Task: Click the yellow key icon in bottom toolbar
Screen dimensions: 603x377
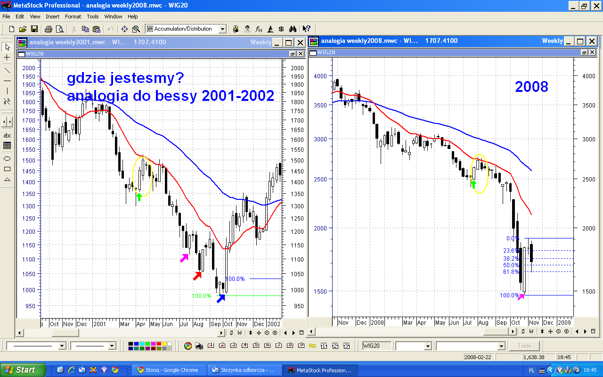Action: tap(312, 346)
